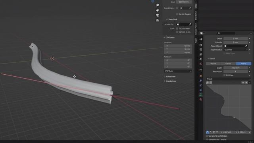254x143 pixels.
Task: Enable the Local Camera checkbox
Action: click(177, 8)
